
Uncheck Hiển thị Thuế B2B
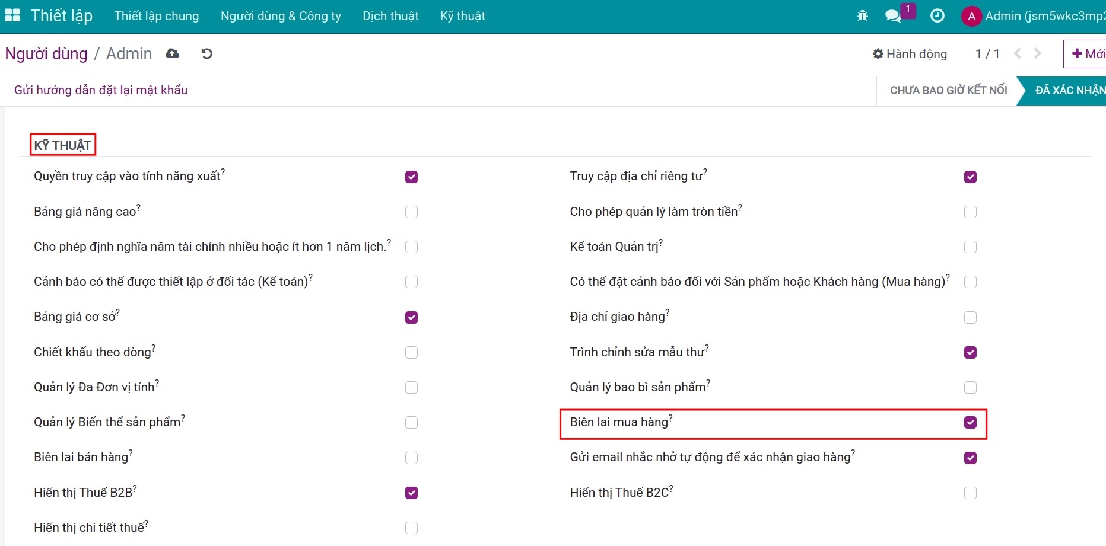point(411,493)
